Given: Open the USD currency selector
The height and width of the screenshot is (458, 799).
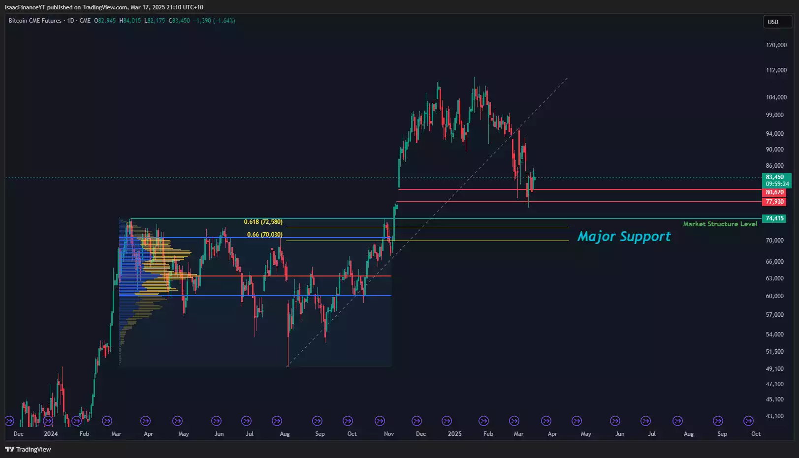Looking at the screenshot, I should (x=777, y=22).
